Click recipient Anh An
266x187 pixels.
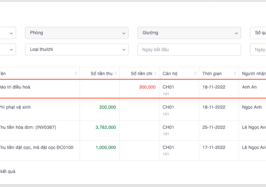coord(250,87)
